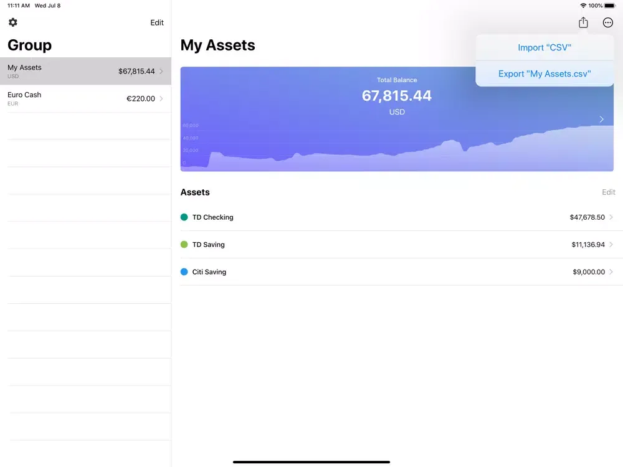
Task: Open Citi Saving details chevron
Action: coord(611,272)
